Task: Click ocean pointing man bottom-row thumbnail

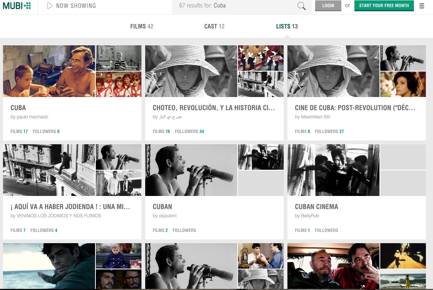Action: click(49, 266)
